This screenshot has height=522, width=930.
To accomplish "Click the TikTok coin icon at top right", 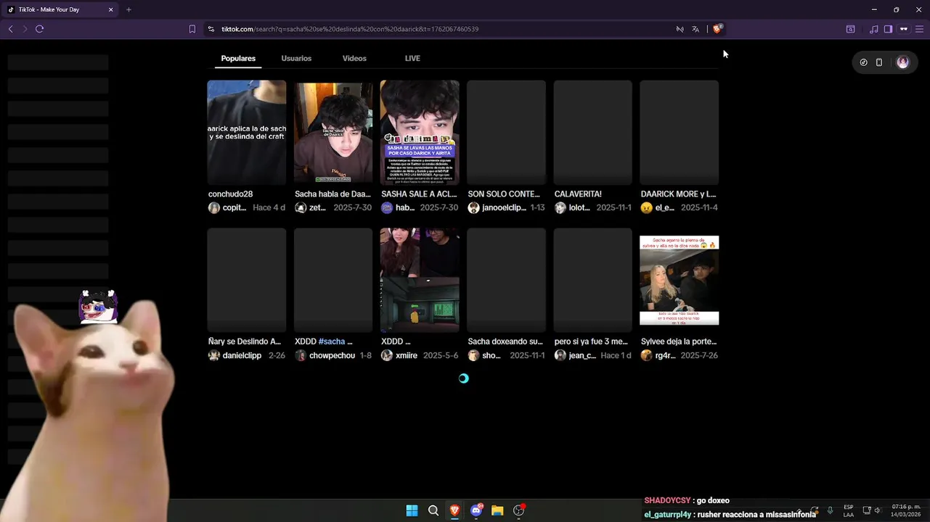I will click(x=863, y=62).
